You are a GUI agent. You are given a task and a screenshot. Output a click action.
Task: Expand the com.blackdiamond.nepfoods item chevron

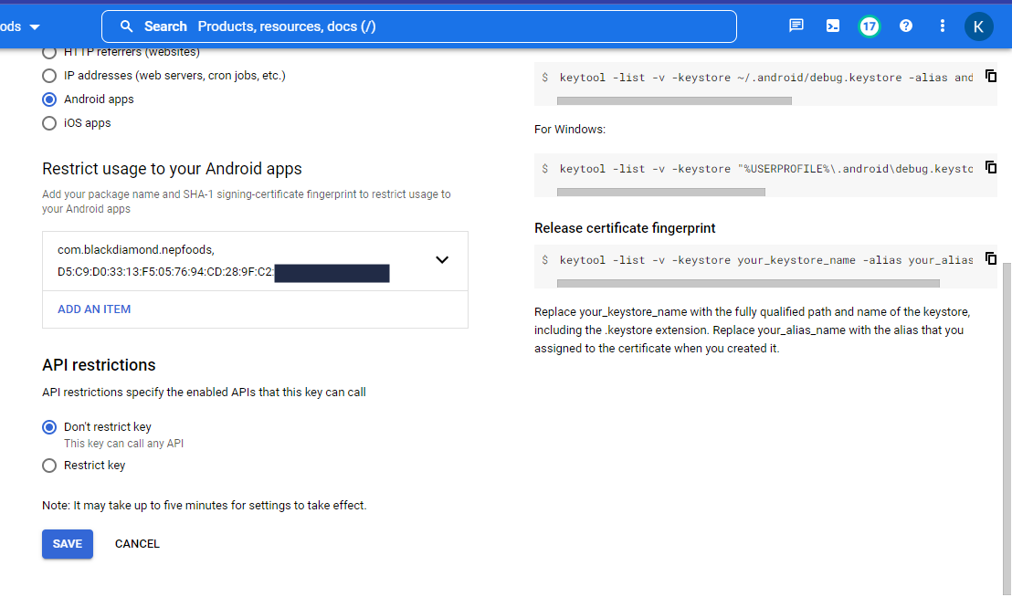(442, 260)
